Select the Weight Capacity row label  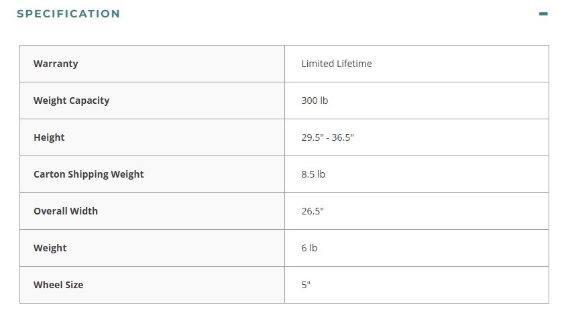(71, 101)
